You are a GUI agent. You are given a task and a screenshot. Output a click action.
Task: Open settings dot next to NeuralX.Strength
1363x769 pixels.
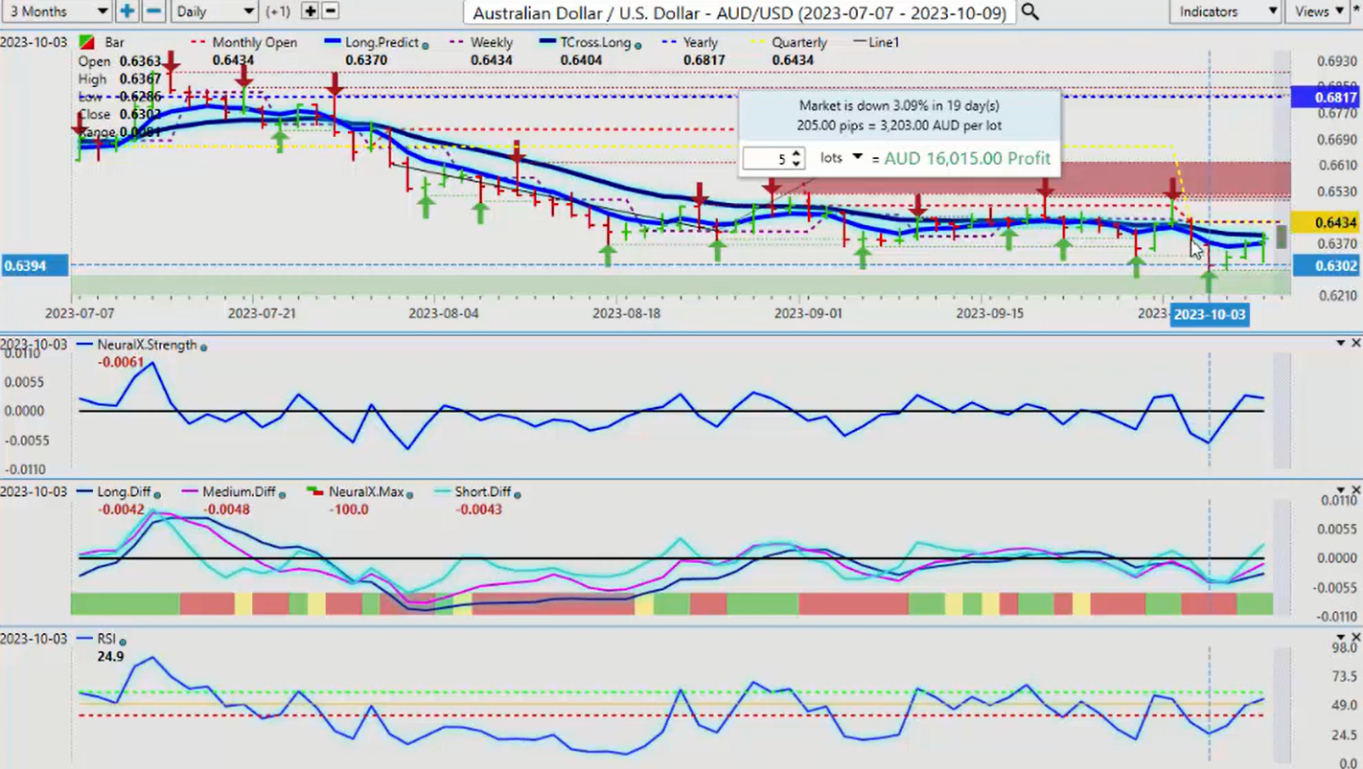coord(204,346)
